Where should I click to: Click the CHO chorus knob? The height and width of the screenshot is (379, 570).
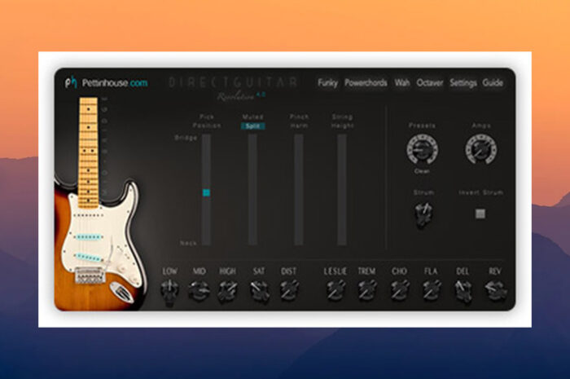(x=400, y=290)
